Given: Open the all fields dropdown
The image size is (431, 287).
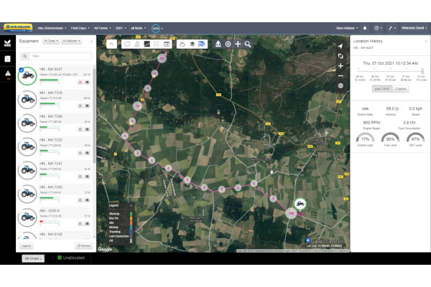Looking at the screenshot, I should [138, 28].
